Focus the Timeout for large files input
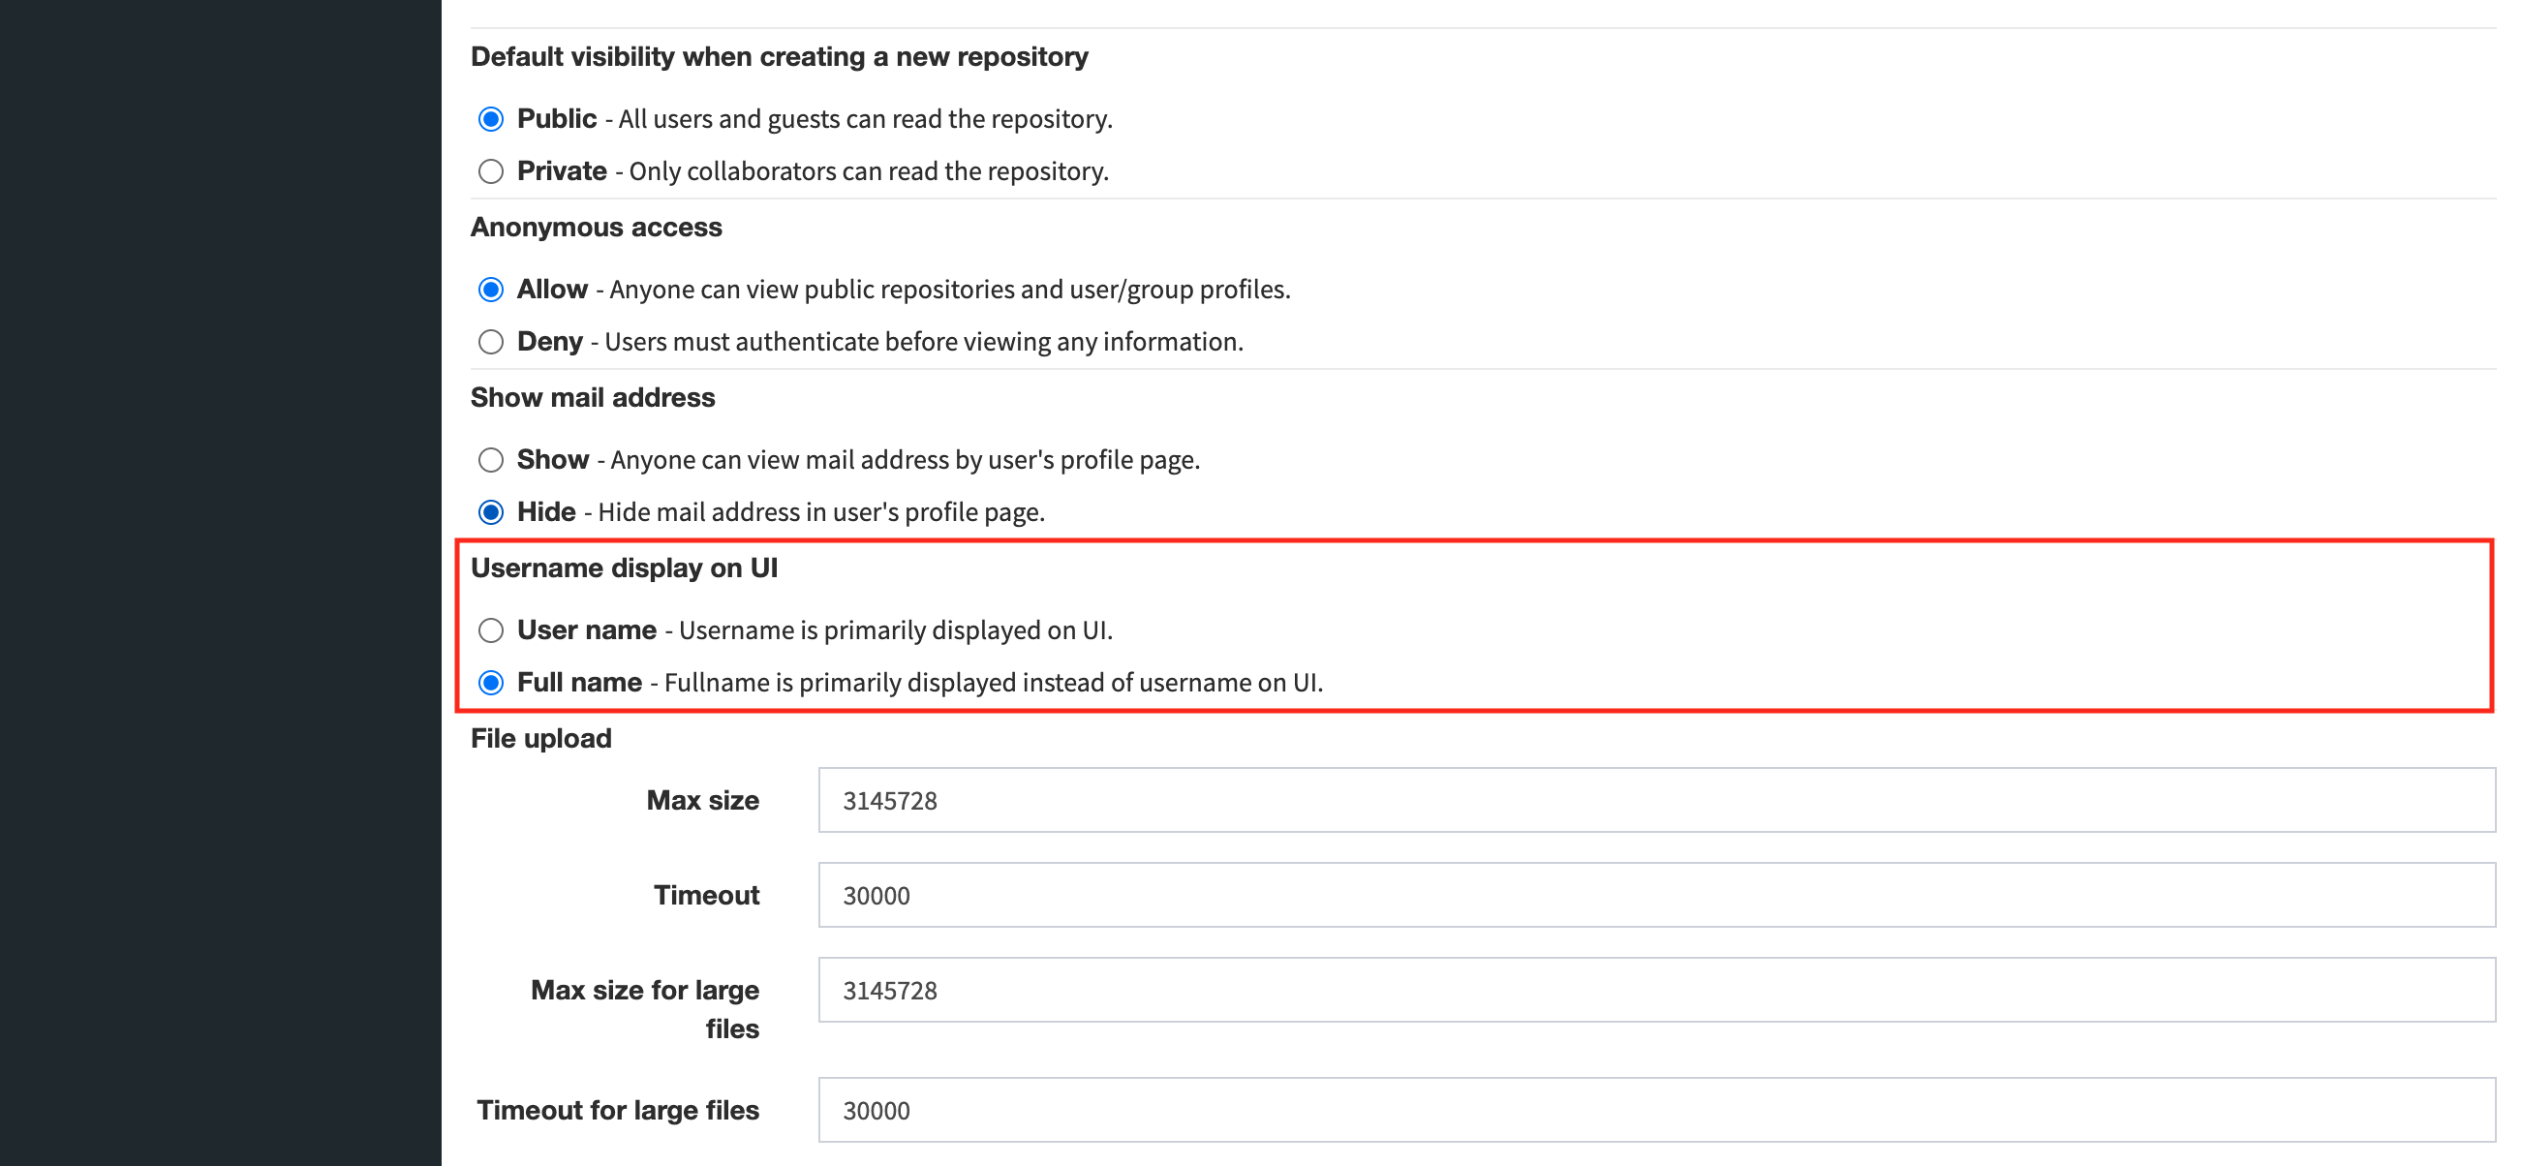This screenshot has width=2522, height=1166. (1654, 1110)
